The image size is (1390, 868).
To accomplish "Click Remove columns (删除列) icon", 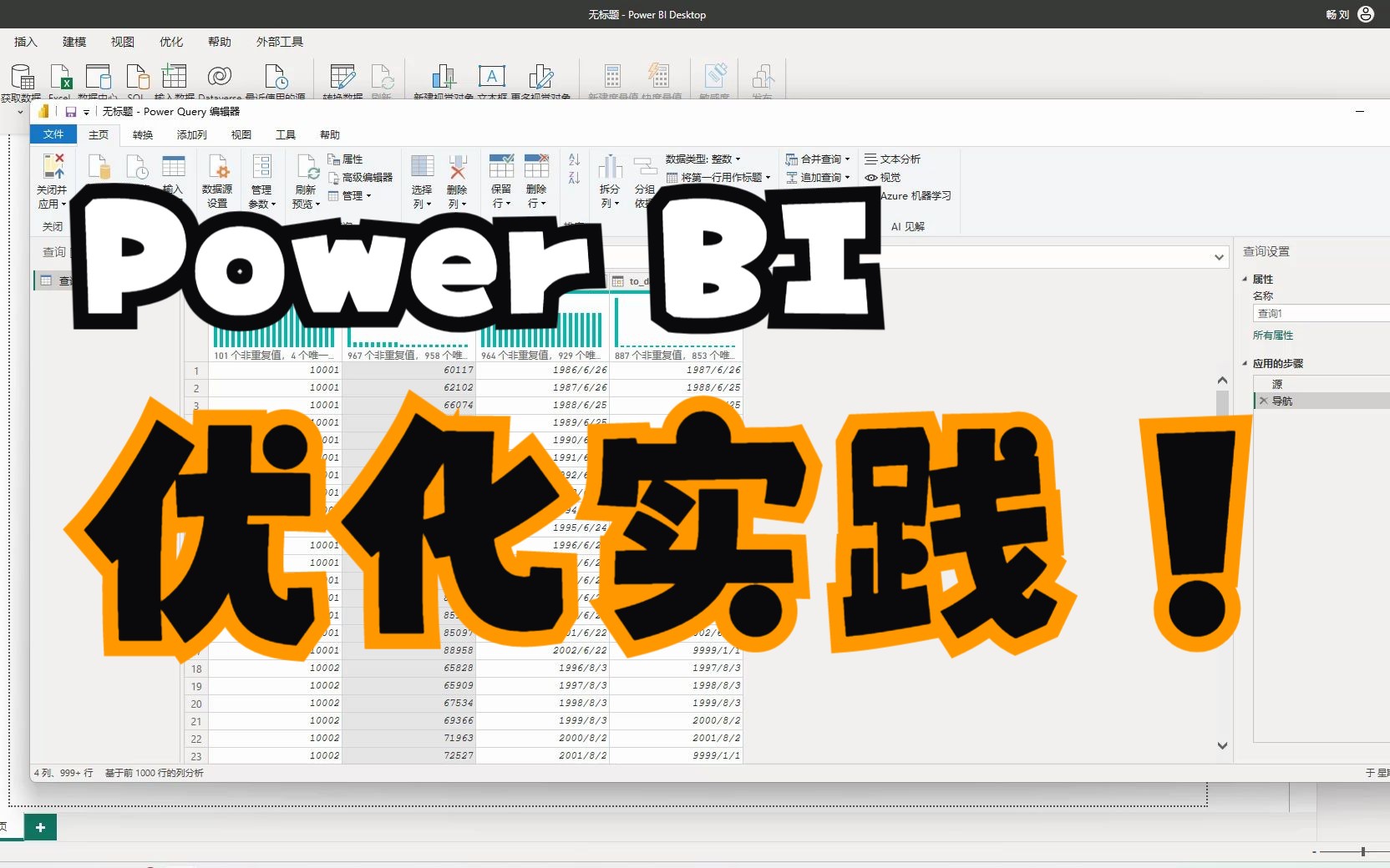I will pyautogui.click(x=457, y=166).
